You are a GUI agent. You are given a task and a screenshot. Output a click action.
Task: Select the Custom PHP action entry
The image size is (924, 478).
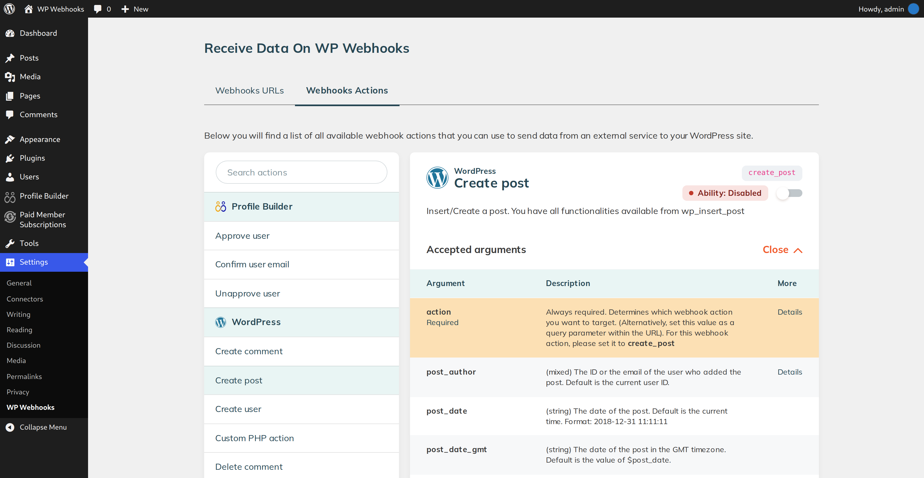(301, 438)
